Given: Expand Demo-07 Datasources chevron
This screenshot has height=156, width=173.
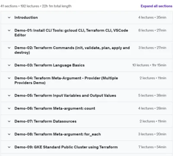Looking at the screenshot, I should [9, 122].
